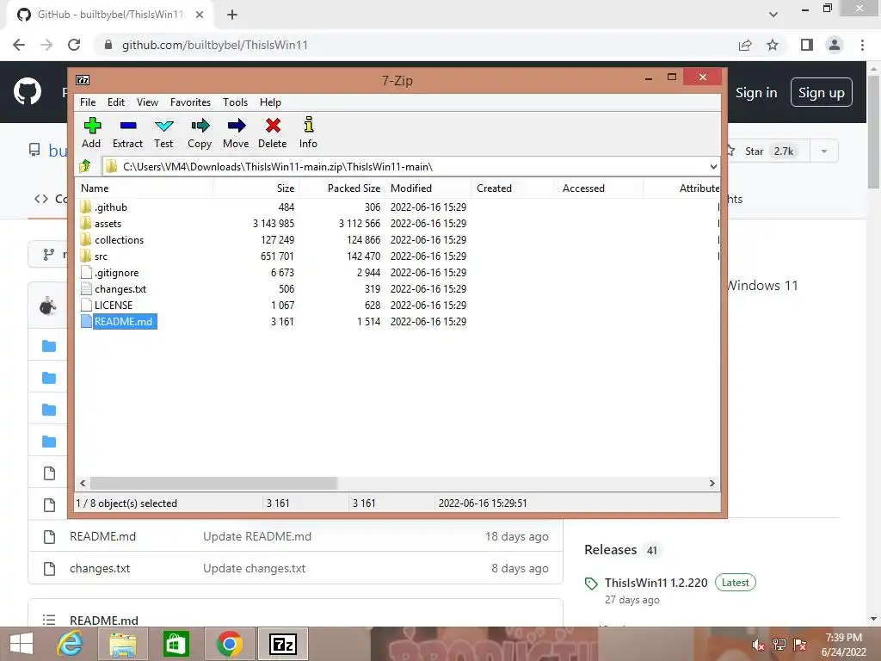Open Internet Explorer from taskbar

click(70, 644)
